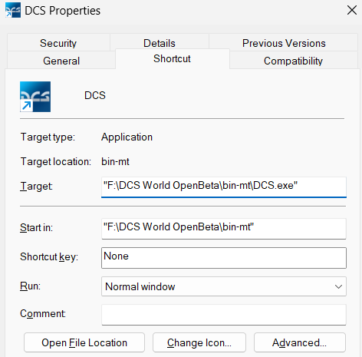The width and height of the screenshot is (362, 357).
Task: Close the DCS Properties dialog
Action: pyautogui.click(x=352, y=11)
